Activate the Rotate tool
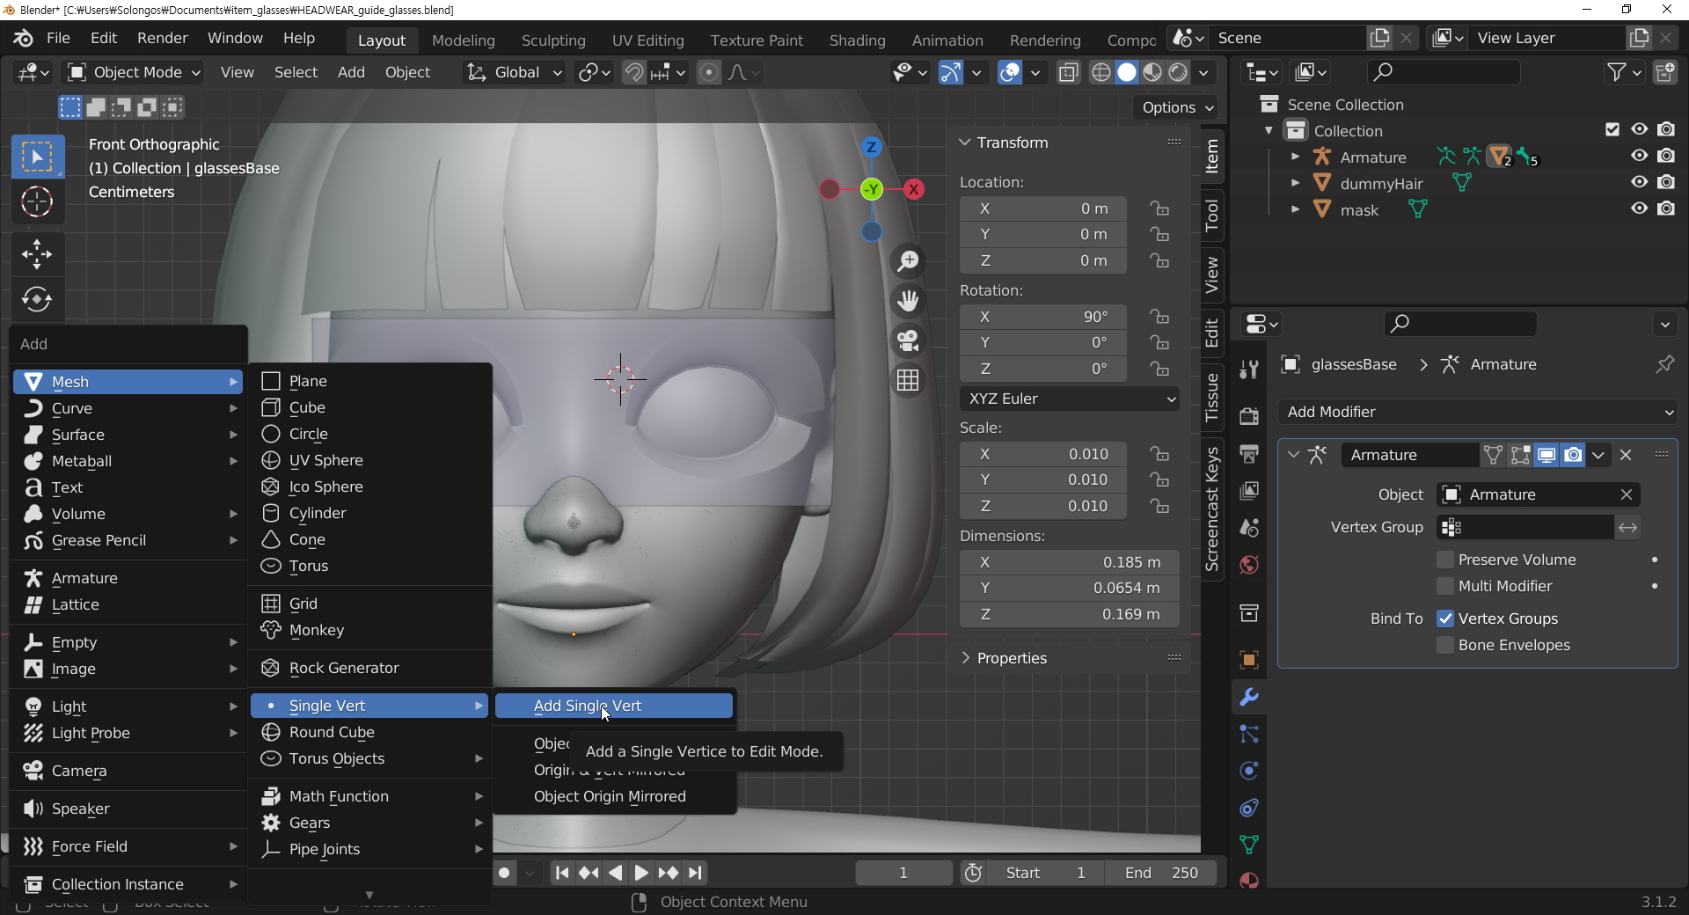Viewport: 1689px width, 915px height. click(37, 300)
